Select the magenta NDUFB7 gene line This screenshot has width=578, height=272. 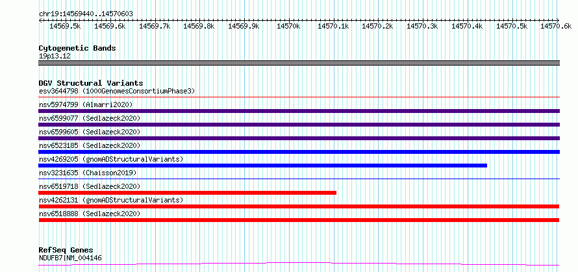(x=299, y=264)
